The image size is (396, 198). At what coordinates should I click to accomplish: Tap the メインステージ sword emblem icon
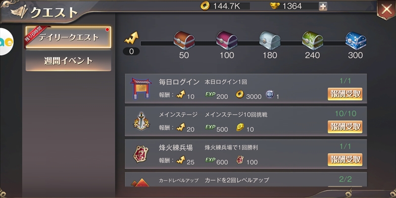click(x=142, y=121)
